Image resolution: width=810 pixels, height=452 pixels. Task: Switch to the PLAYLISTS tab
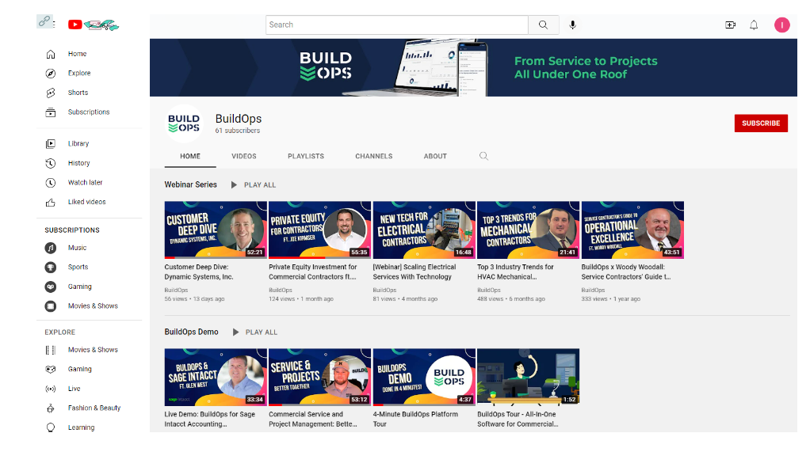click(x=306, y=157)
